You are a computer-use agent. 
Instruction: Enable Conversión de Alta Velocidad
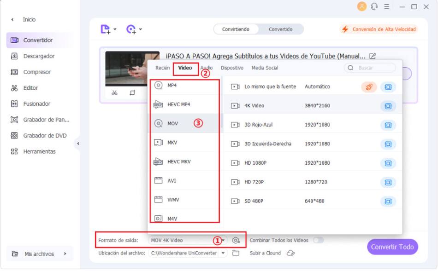pyautogui.click(x=379, y=29)
